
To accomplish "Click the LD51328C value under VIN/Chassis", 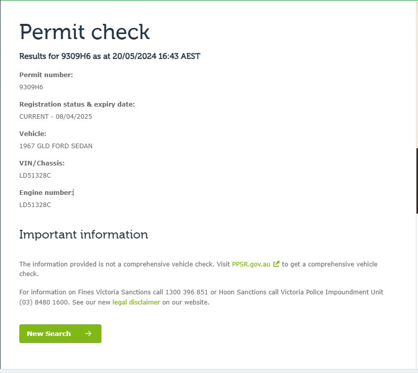I will click(x=35, y=175).
